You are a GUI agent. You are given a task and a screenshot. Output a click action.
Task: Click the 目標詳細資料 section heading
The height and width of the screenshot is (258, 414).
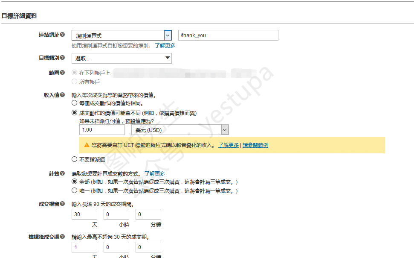pyautogui.click(x=19, y=16)
